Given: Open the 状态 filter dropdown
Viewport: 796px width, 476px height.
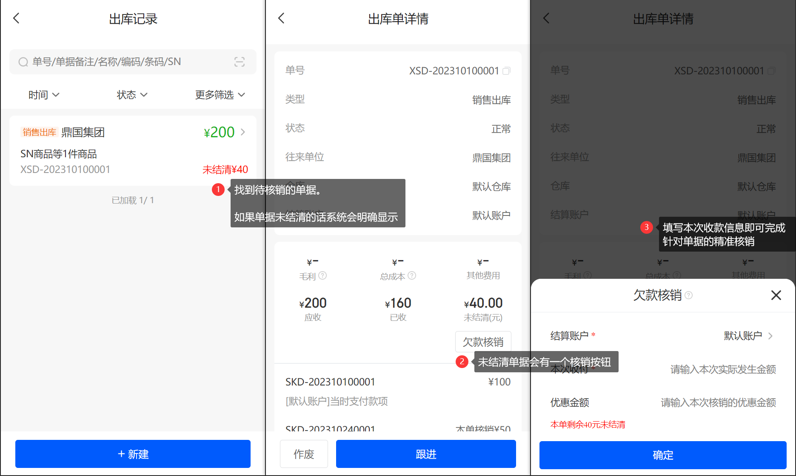Looking at the screenshot, I should [x=132, y=95].
